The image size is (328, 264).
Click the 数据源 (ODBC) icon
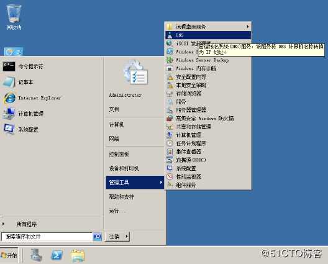170,160
